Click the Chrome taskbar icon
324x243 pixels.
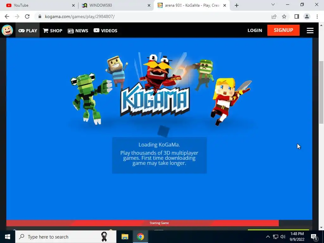click(140, 237)
